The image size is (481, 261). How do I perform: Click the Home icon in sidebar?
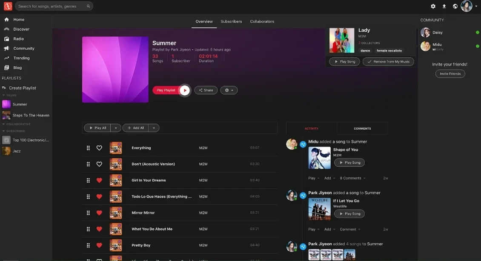(6, 19)
